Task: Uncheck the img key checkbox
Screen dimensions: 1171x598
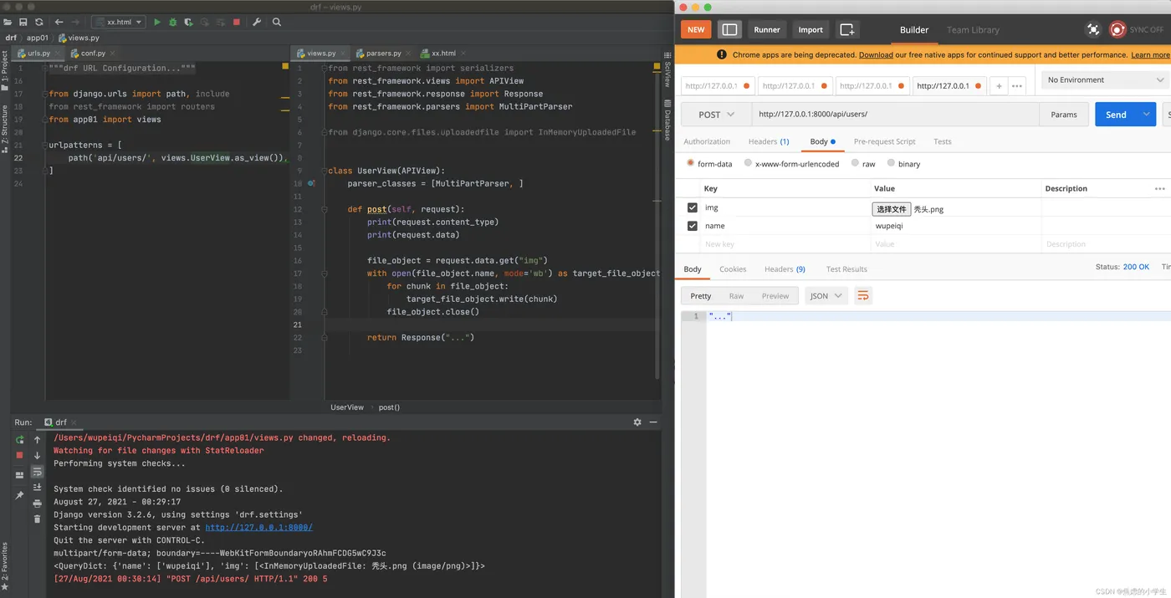Action: (692, 208)
